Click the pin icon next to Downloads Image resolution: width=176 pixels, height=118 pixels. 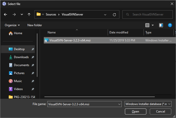(x=33, y=57)
